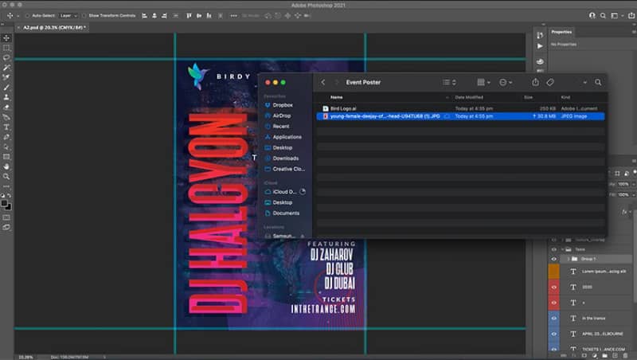The width and height of the screenshot is (637, 360).
Task: Open Finder view options list dropdown
Action: point(449,83)
